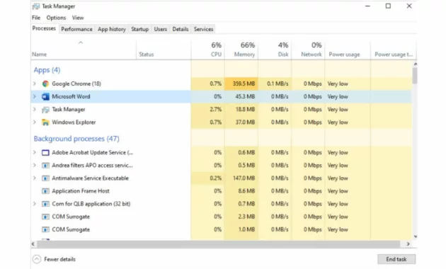Screen dimensions: 446x269
Task: Select the Google Chrome (18) row
Action: point(222,84)
